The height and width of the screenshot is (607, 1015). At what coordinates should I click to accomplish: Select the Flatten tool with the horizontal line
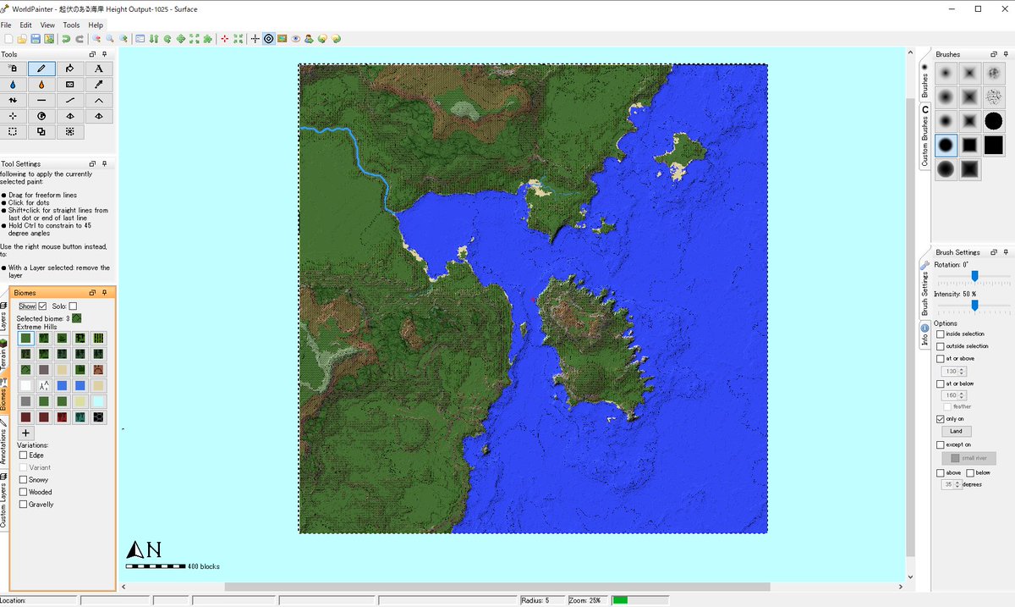[x=41, y=100]
